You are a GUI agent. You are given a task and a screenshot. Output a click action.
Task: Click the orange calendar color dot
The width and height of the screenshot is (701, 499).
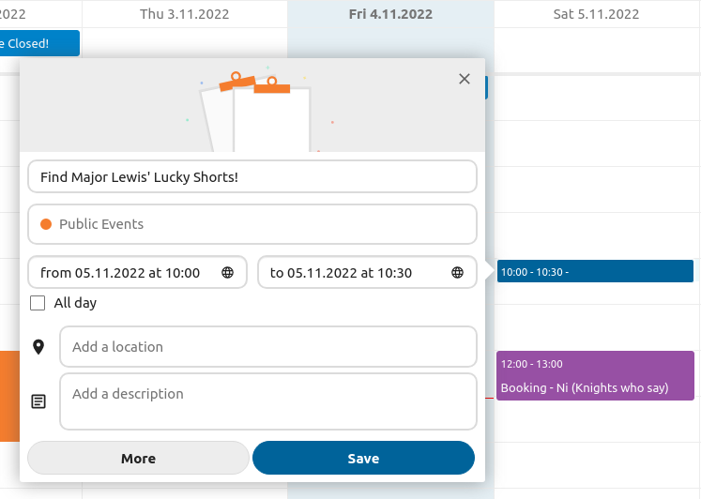point(45,224)
